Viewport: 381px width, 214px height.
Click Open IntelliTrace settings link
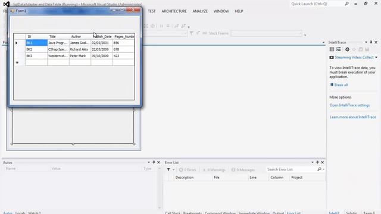pyautogui.click(x=349, y=105)
